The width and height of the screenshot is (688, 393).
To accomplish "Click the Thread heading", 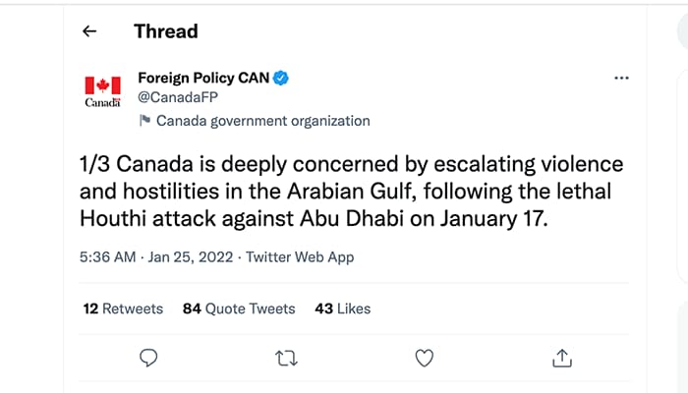I will (166, 31).
